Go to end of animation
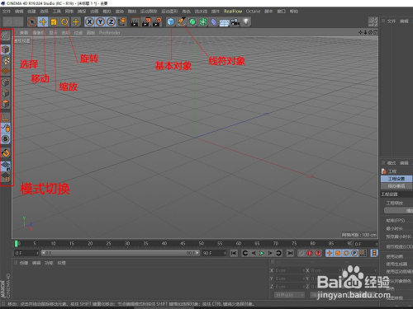This screenshot has width=413, height=309. (x=290, y=253)
